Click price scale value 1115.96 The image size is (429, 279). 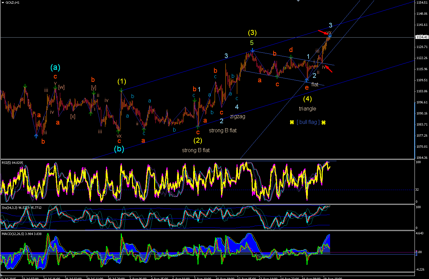click(x=422, y=69)
